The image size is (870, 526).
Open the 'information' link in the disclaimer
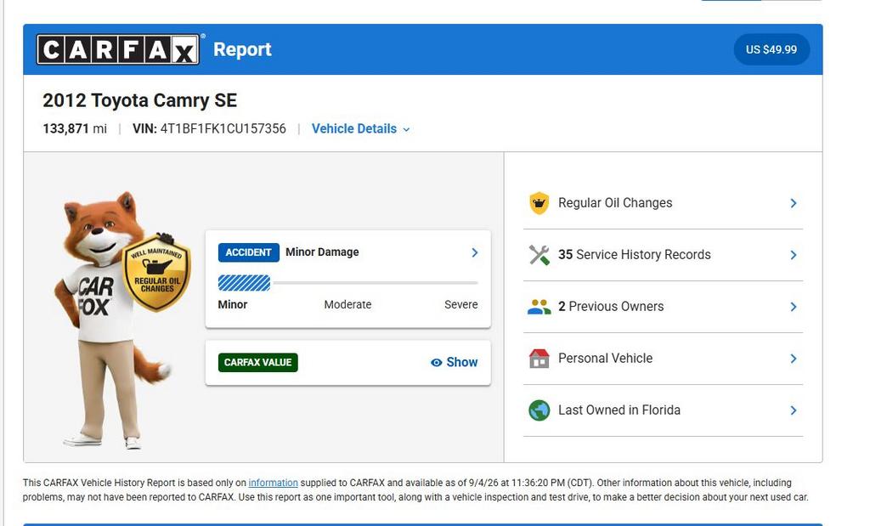(273, 483)
